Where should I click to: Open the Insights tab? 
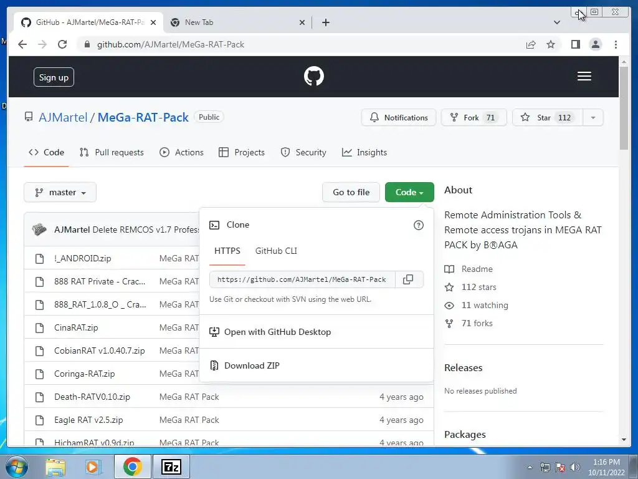(x=364, y=152)
